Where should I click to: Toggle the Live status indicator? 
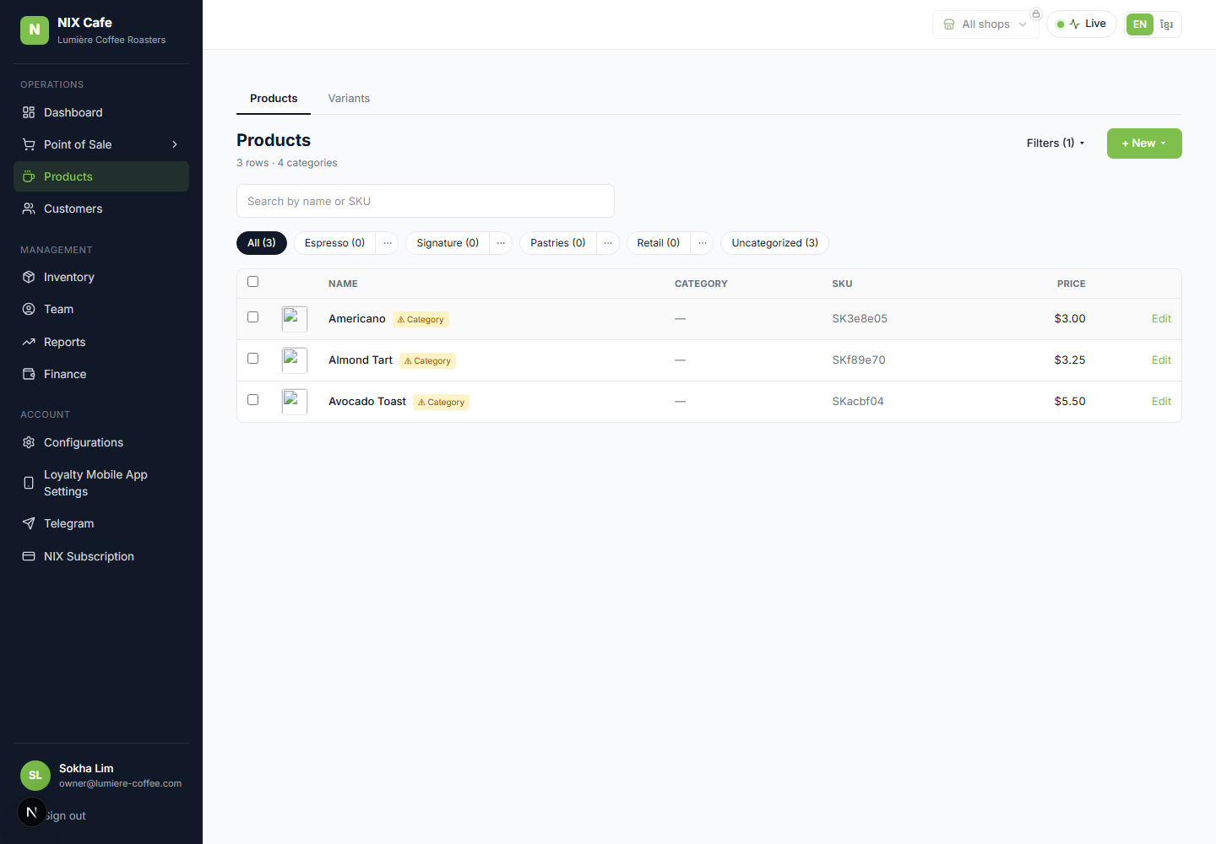[1082, 24]
